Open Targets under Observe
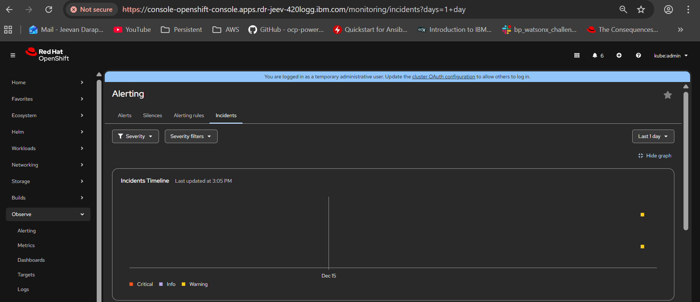This screenshot has height=302, width=700. click(x=26, y=275)
